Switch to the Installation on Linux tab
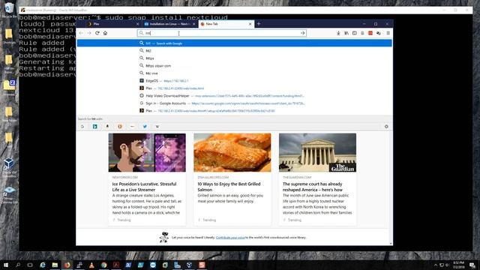 click(x=170, y=24)
